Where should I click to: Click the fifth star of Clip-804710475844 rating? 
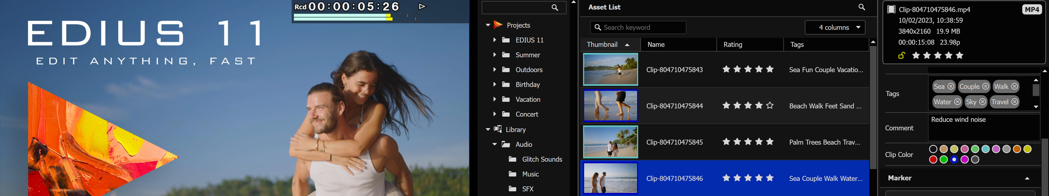point(770,106)
